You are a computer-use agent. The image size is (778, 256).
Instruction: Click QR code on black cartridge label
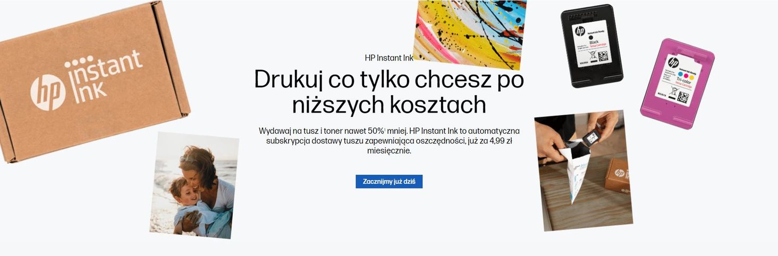[x=603, y=56]
